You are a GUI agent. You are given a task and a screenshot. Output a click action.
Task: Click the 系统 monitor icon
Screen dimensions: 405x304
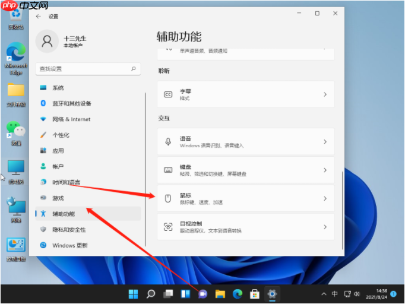click(43, 87)
